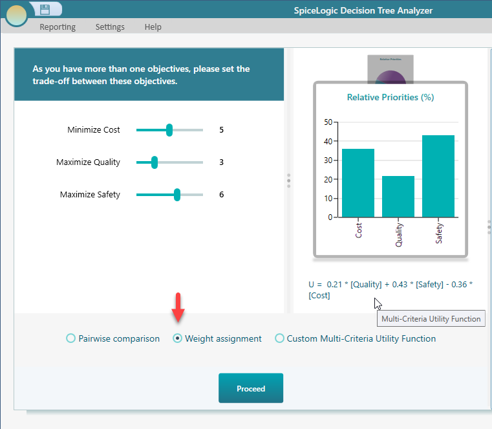Click the save disk icon in title bar
Image resolution: width=492 pixels, height=429 pixels.
[45, 9]
